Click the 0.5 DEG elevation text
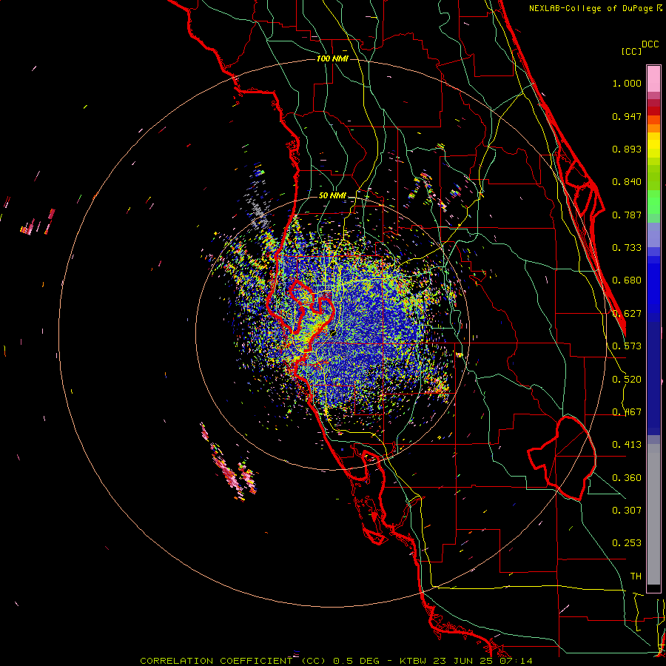666x666 pixels. click(355, 661)
